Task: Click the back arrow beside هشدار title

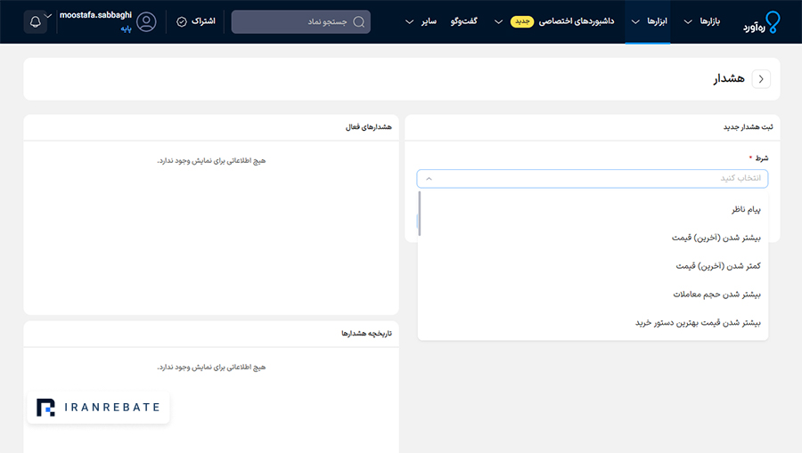Action: click(x=761, y=79)
